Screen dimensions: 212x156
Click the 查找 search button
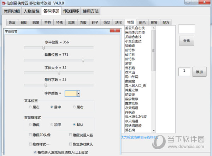(x=187, y=41)
